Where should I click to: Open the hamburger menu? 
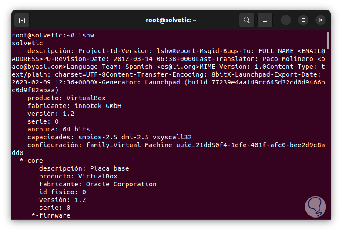[265, 20]
